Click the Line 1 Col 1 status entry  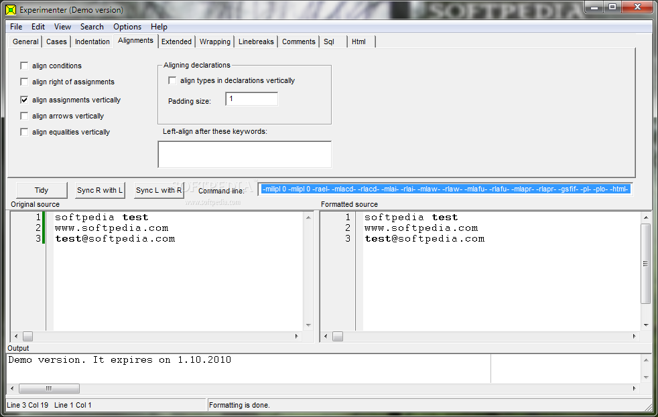click(x=73, y=405)
